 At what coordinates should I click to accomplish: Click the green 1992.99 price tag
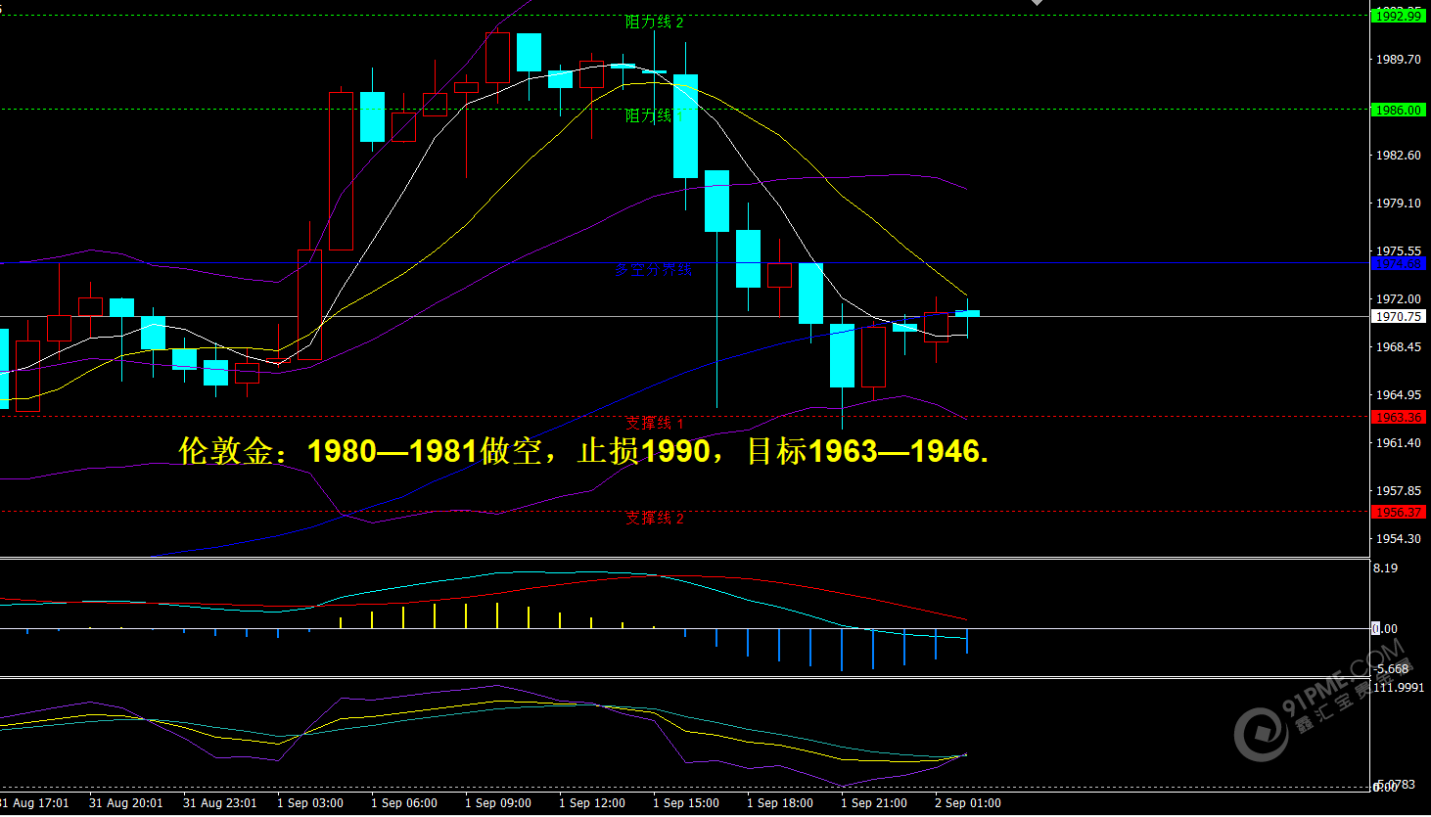1398,16
